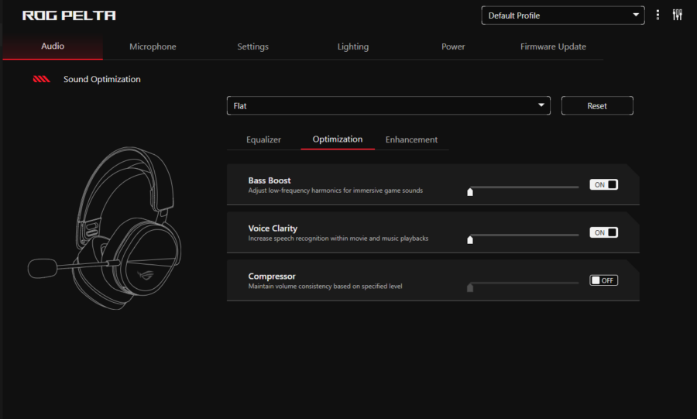Image resolution: width=697 pixels, height=419 pixels.
Task: Click the red Sound Optimization stripe icon
Action: [x=41, y=79]
